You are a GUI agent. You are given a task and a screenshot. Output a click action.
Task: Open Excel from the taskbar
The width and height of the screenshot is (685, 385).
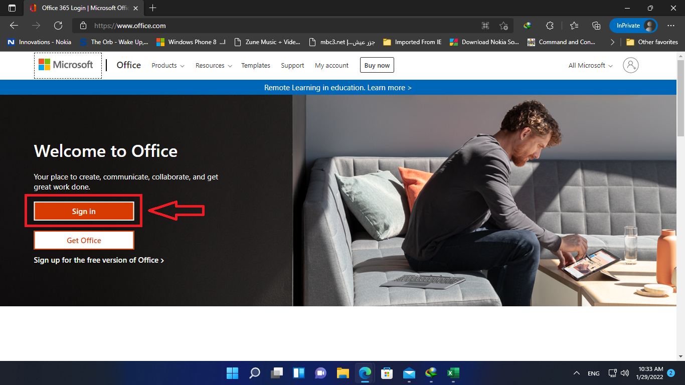[x=453, y=373]
